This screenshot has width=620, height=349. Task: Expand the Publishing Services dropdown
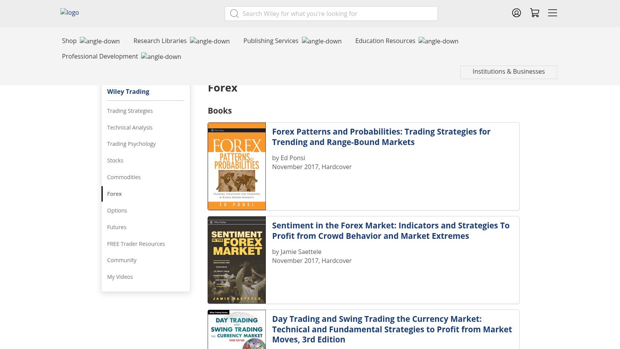click(292, 41)
